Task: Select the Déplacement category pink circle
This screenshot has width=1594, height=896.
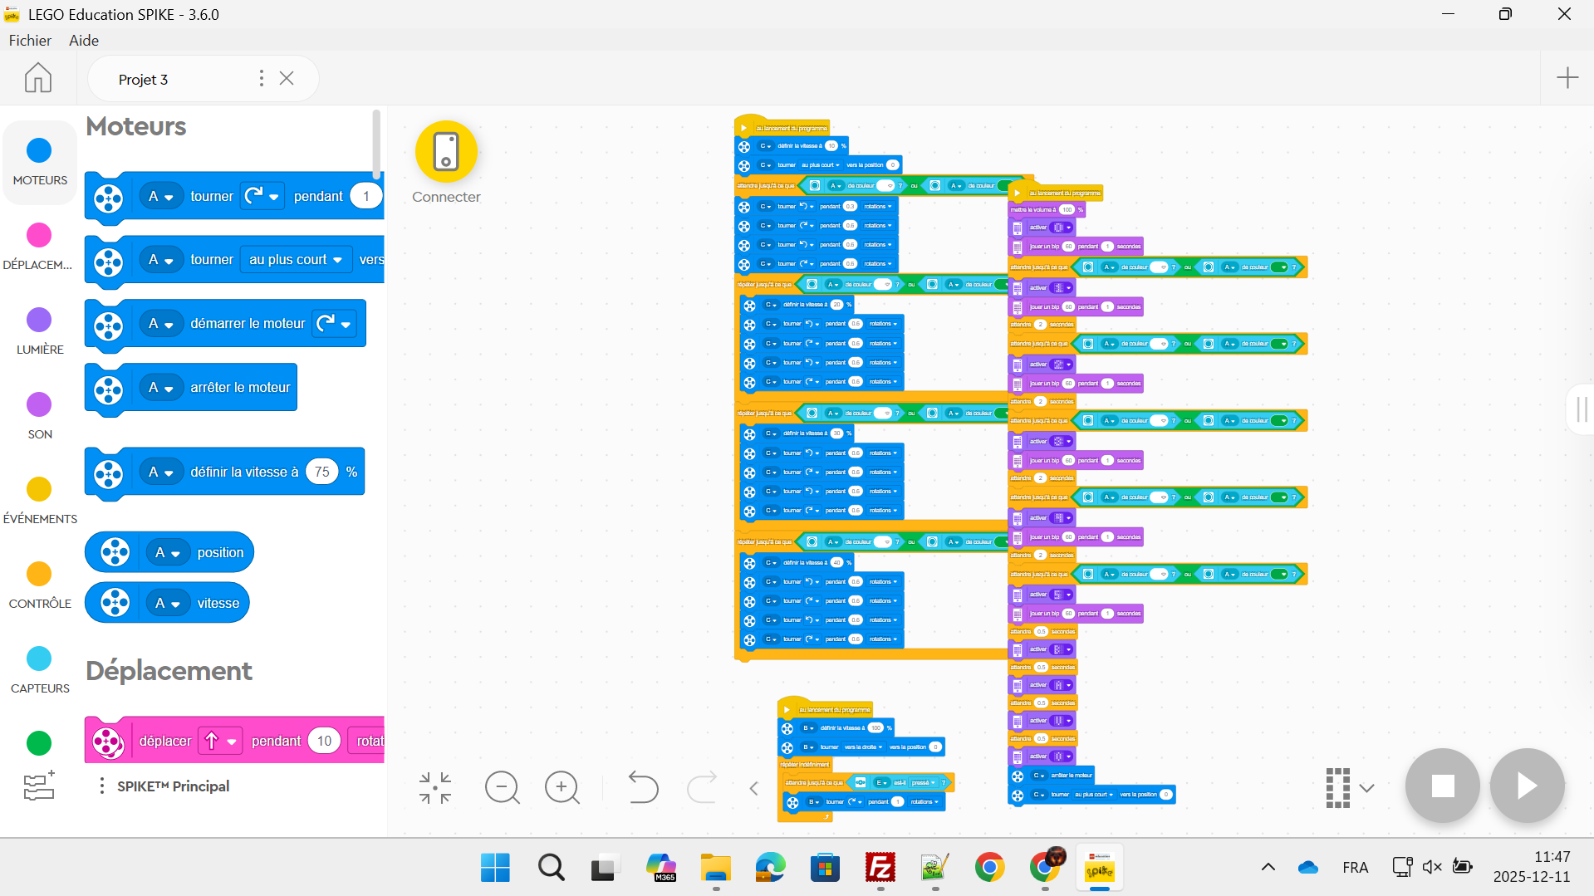Action: [39, 236]
